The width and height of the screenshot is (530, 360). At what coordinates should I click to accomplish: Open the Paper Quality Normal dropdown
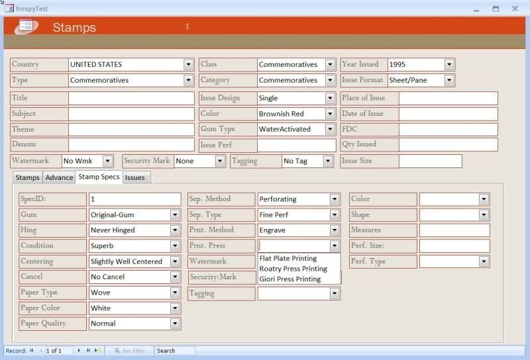175,324
